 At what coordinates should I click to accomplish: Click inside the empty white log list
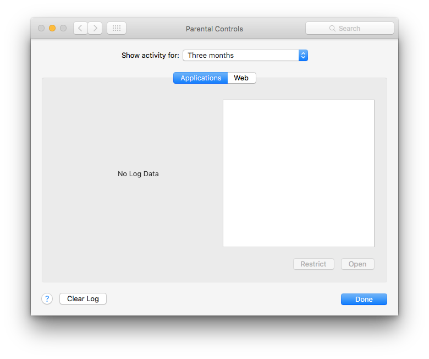coord(298,173)
